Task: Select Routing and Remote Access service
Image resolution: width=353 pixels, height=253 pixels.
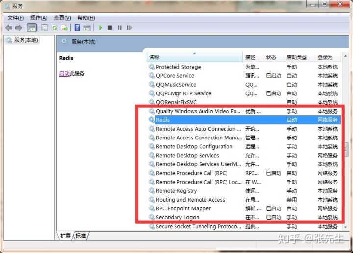Action: pyautogui.click(x=244, y=200)
